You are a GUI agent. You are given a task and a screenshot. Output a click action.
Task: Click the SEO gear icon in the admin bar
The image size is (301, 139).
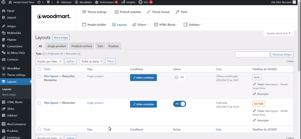pos(140,2)
